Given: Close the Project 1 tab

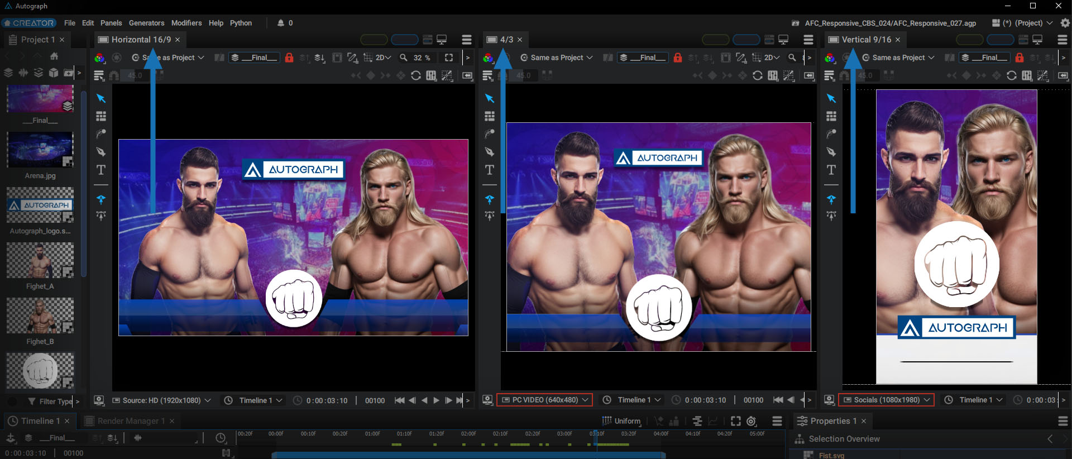Looking at the screenshot, I should [62, 40].
